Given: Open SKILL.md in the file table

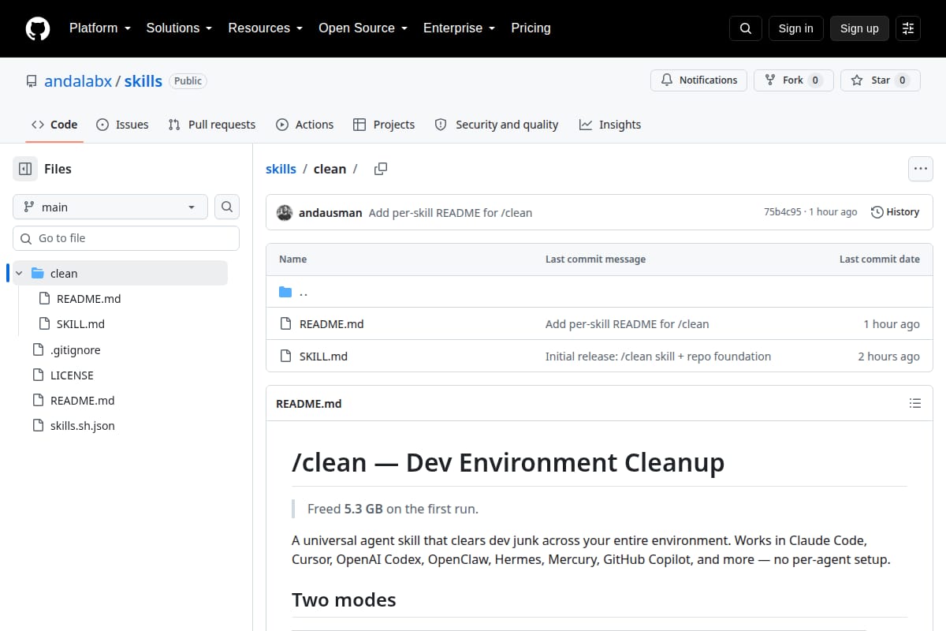Looking at the screenshot, I should [323, 357].
